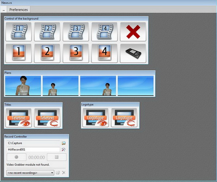Select plan with presenter at right side
Screen dimensions: 217x182
pyautogui.click(x=98, y=86)
